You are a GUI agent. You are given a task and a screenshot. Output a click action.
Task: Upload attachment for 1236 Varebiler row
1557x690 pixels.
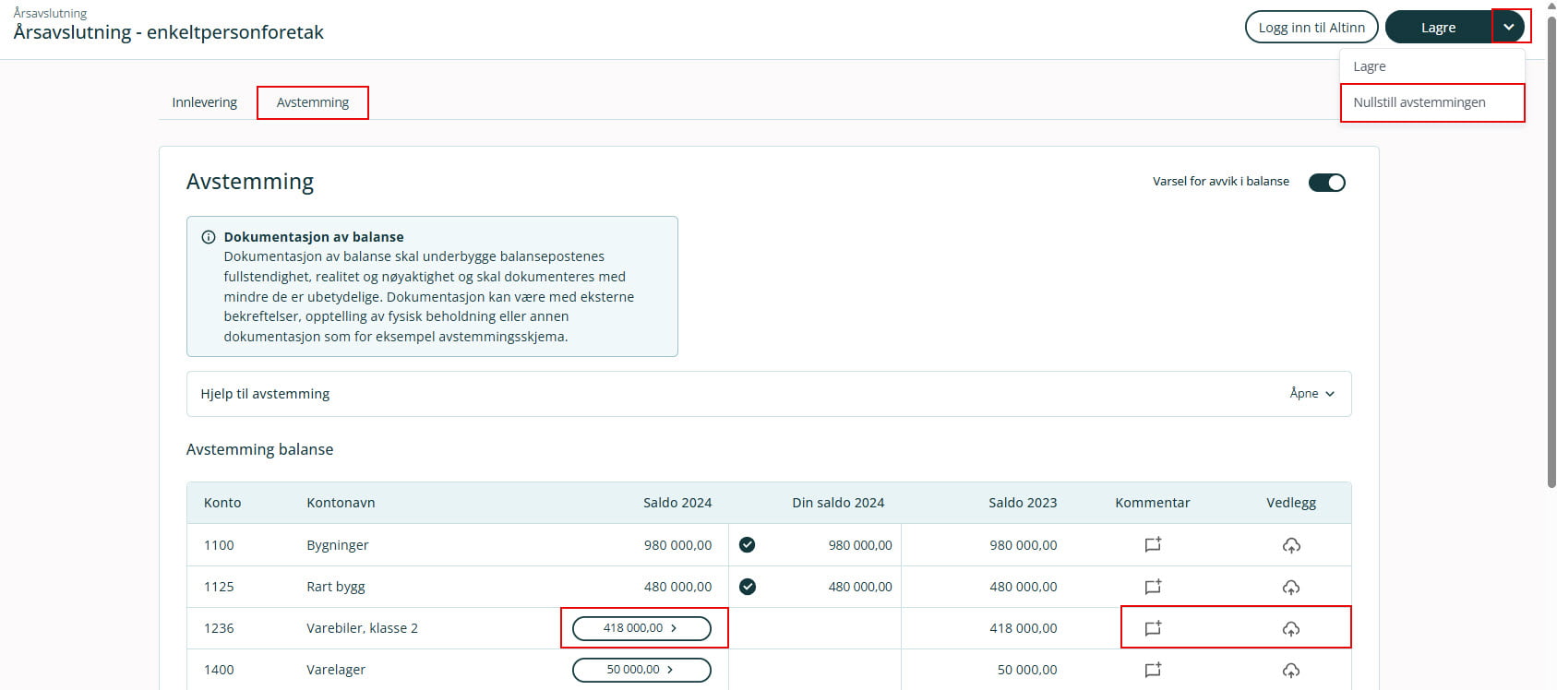click(x=1290, y=628)
